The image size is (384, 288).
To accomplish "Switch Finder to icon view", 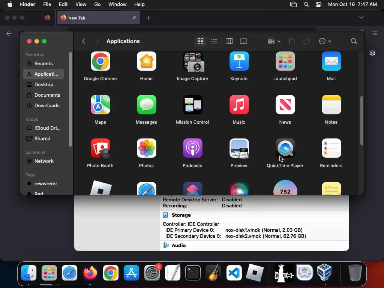I will click(x=200, y=41).
